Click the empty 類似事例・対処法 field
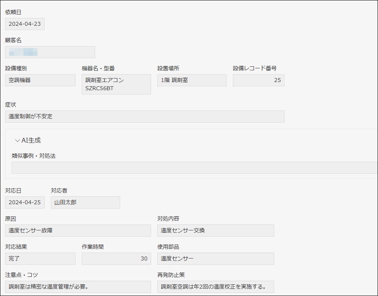Image resolution: width=378 pixels, height=296 pixels. [x=195, y=168]
